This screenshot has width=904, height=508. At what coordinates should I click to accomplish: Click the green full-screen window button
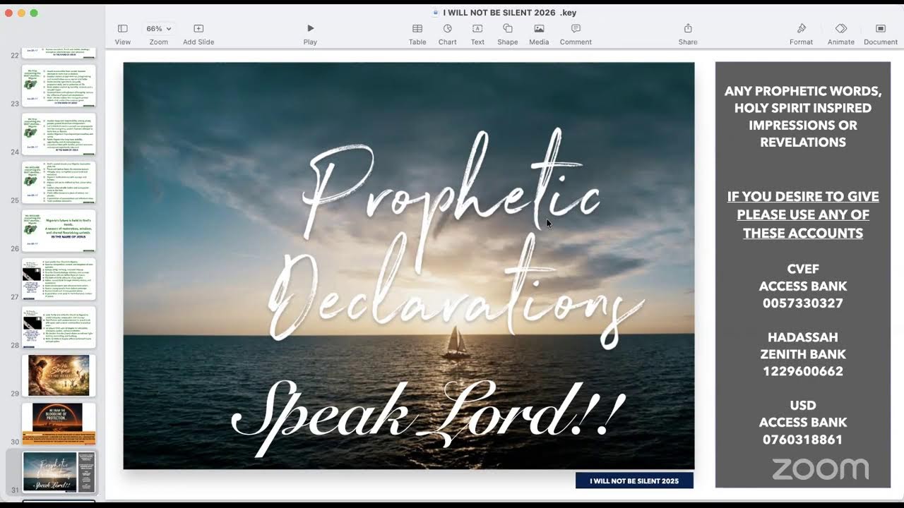tap(34, 13)
